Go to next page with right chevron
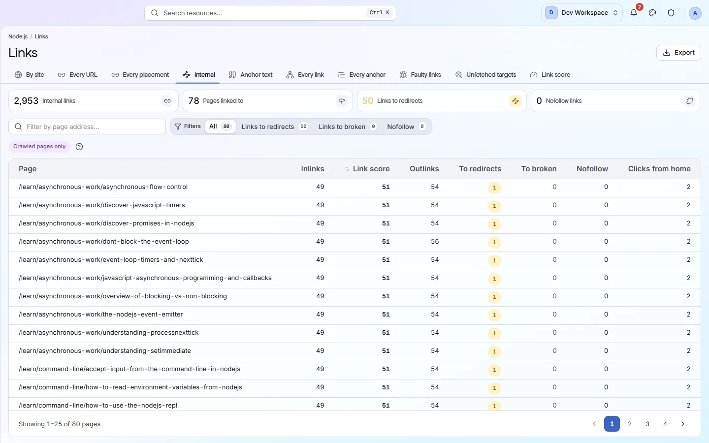 pyautogui.click(x=683, y=424)
